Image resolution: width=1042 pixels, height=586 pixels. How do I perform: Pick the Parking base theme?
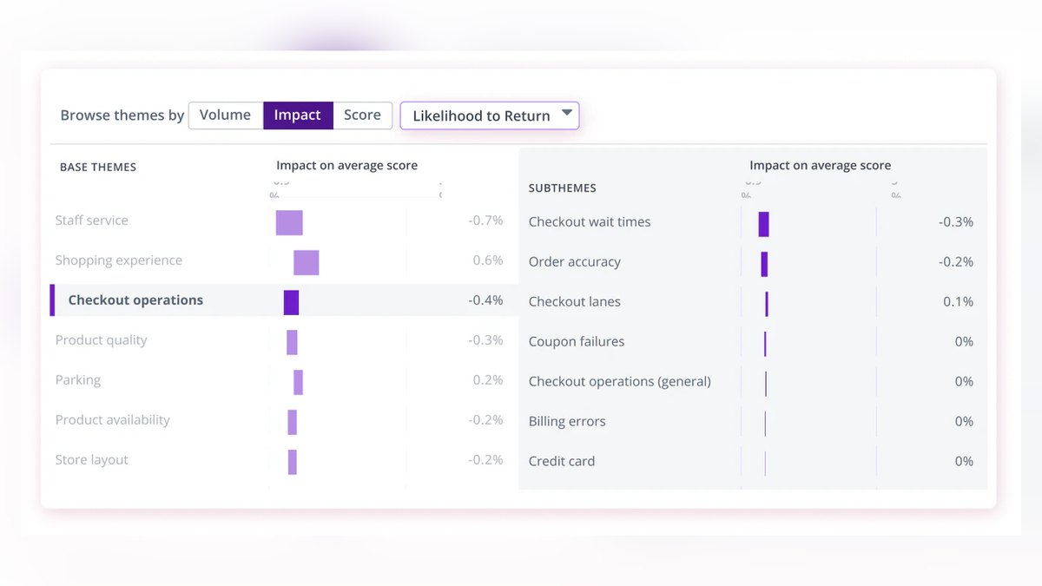click(77, 380)
